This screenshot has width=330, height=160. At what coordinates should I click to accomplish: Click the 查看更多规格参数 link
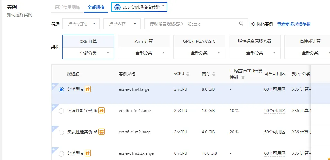coord(294,24)
